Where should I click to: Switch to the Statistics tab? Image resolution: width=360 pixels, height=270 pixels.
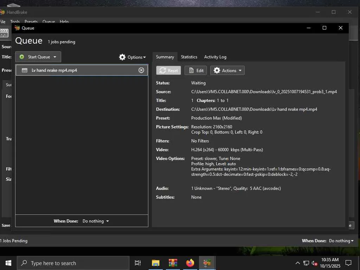pos(189,57)
